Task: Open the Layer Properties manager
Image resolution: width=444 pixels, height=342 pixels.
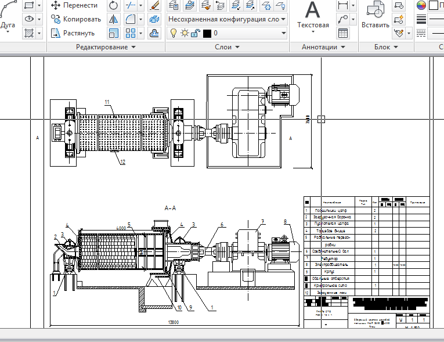Action: [x=174, y=5]
